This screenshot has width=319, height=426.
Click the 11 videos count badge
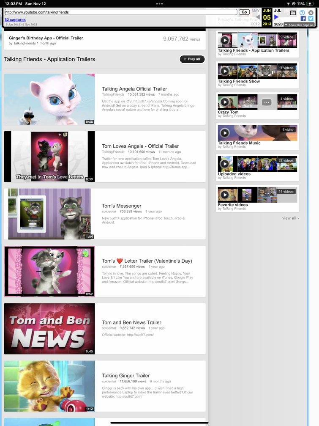click(x=286, y=68)
